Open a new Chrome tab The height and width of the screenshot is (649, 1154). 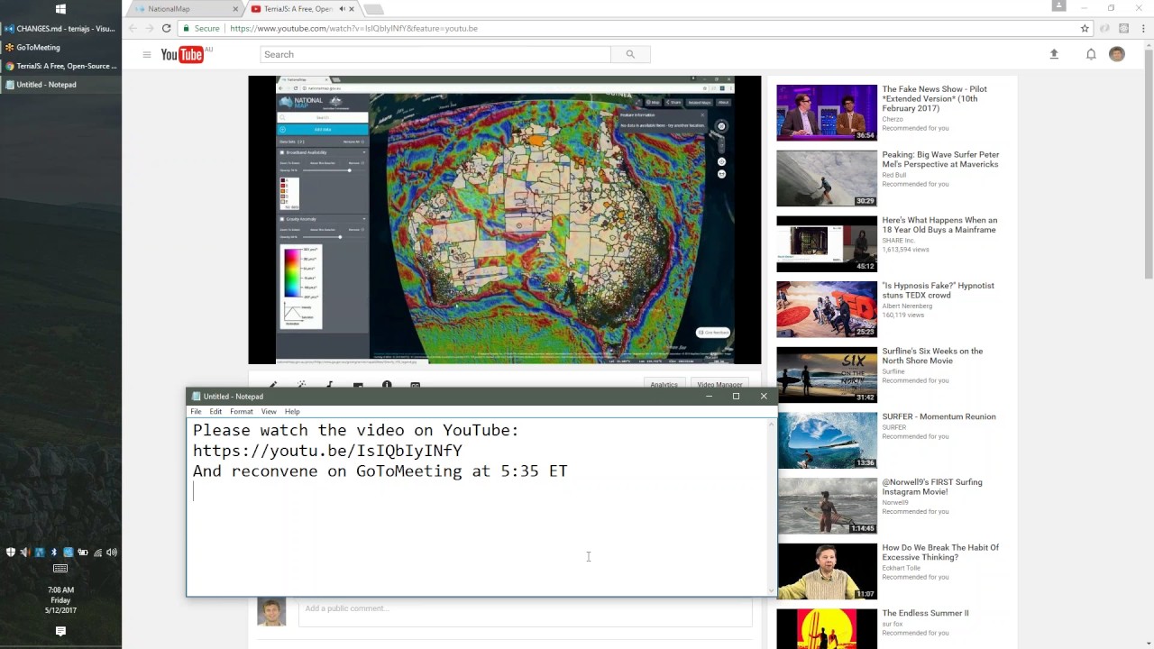tap(373, 9)
